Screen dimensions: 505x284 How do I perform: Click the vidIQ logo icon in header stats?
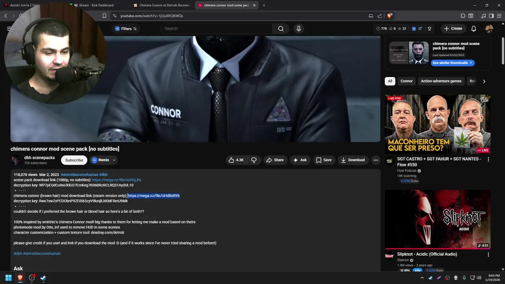pos(413,29)
